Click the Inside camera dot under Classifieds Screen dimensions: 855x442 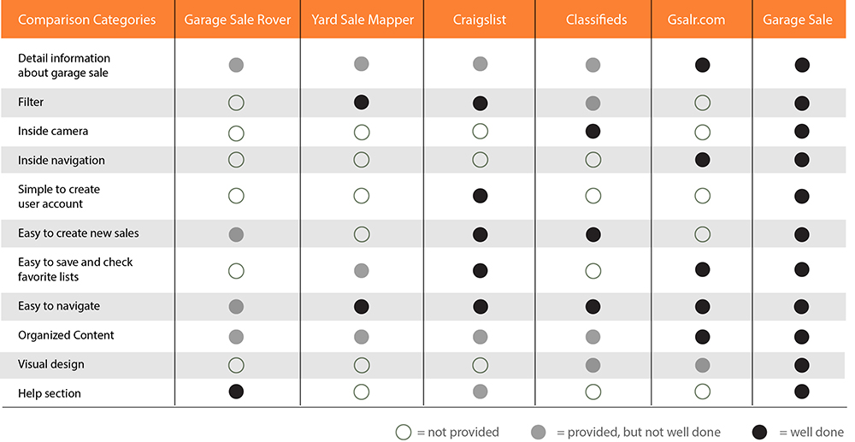[x=593, y=132]
